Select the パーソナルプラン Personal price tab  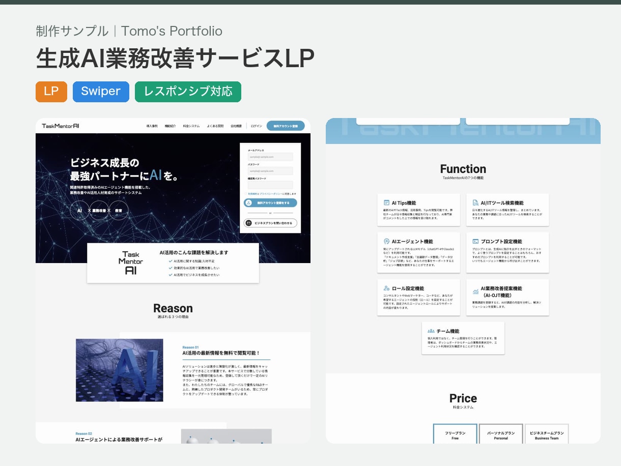tap(501, 434)
